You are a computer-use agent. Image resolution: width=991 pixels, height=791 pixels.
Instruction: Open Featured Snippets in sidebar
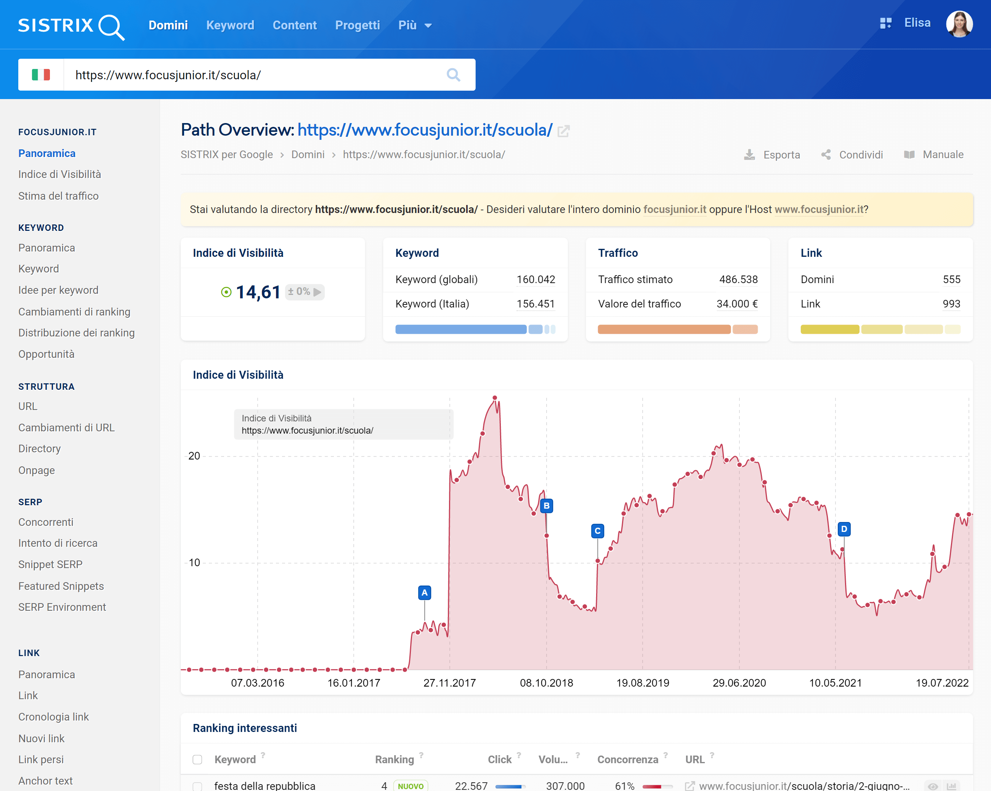pyautogui.click(x=61, y=586)
